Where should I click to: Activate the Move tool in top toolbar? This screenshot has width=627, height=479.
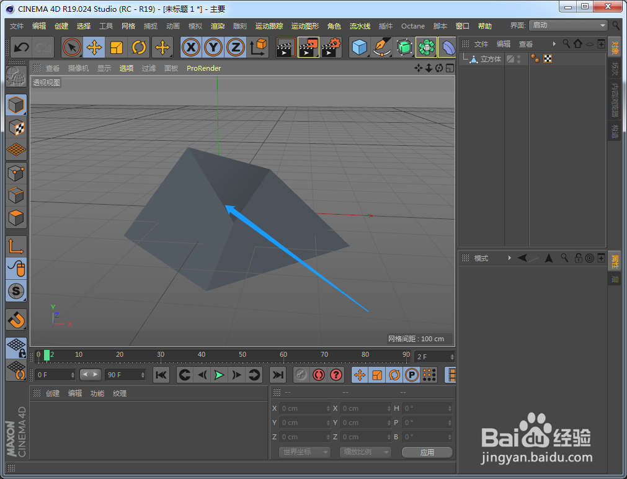pyautogui.click(x=94, y=48)
